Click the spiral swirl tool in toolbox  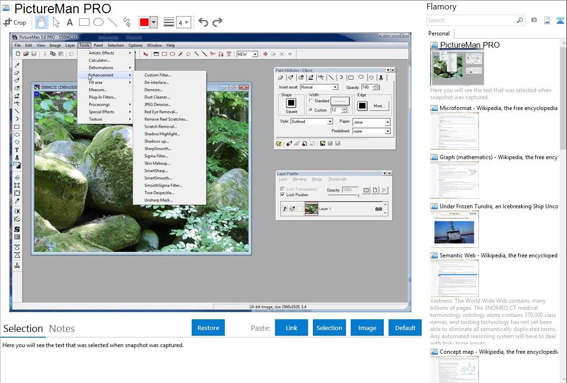(x=17, y=229)
